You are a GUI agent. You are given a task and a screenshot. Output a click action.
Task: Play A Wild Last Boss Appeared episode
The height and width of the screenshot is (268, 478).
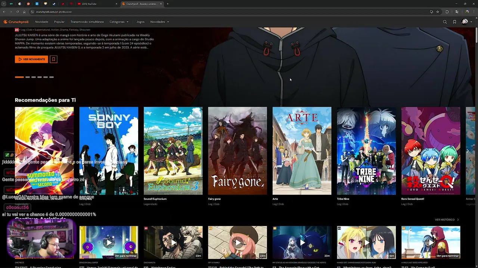(431, 242)
